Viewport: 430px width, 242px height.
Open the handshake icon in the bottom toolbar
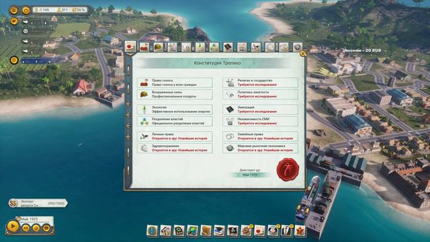(x=273, y=231)
